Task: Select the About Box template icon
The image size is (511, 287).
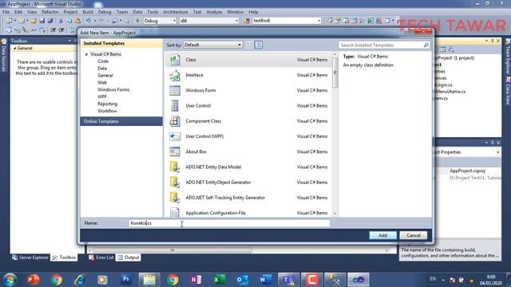Action: click(x=175, y=151)
